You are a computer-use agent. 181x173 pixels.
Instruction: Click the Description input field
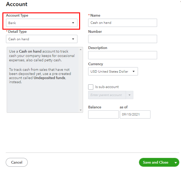point(123,55)
